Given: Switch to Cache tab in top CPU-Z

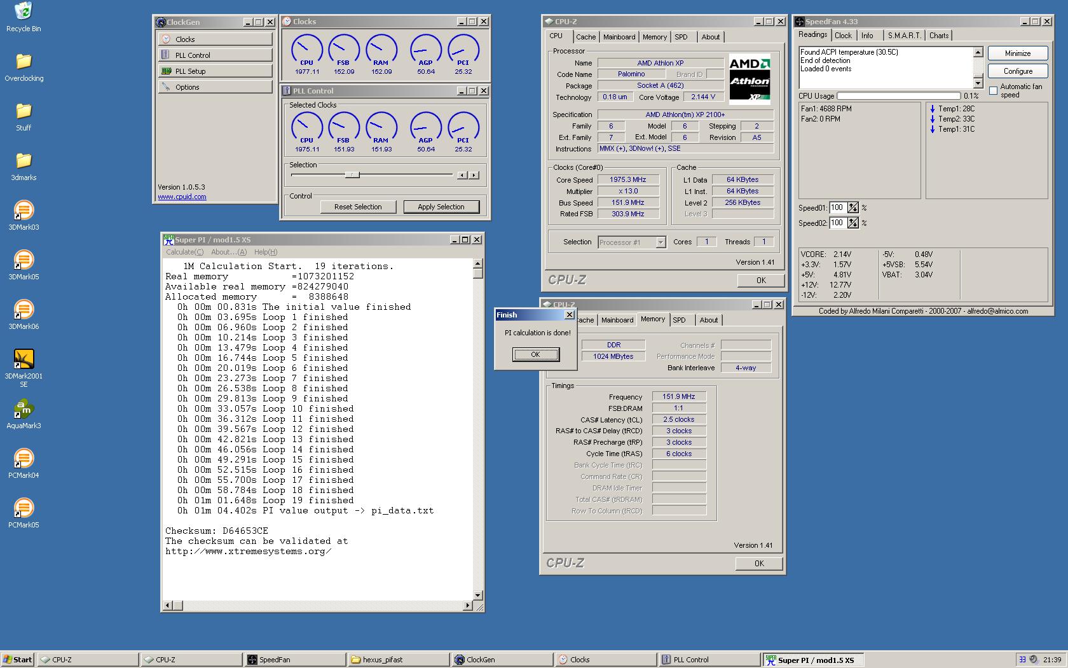Looking at the screenshot, I should (x=585, y=37).
